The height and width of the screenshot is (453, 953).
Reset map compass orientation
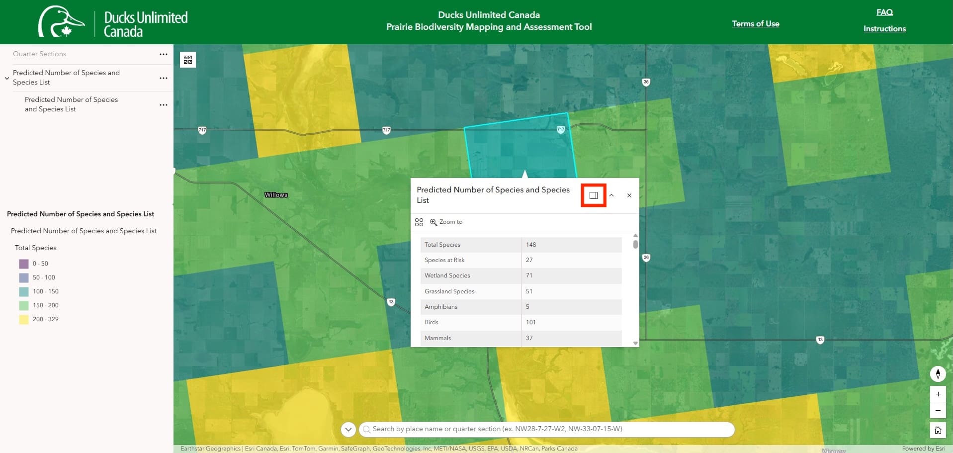(938, 373)
